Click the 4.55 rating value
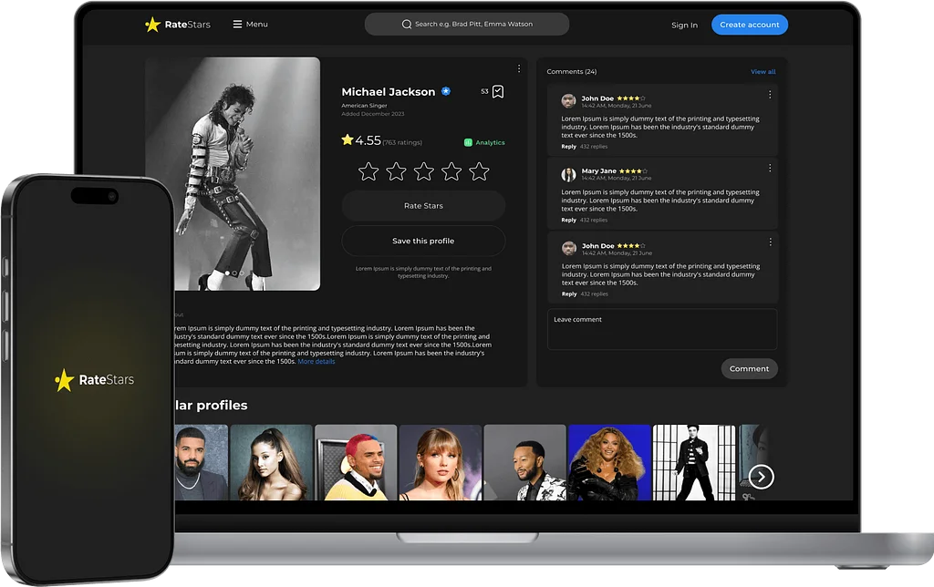934x587 pixels. [368, 140]
